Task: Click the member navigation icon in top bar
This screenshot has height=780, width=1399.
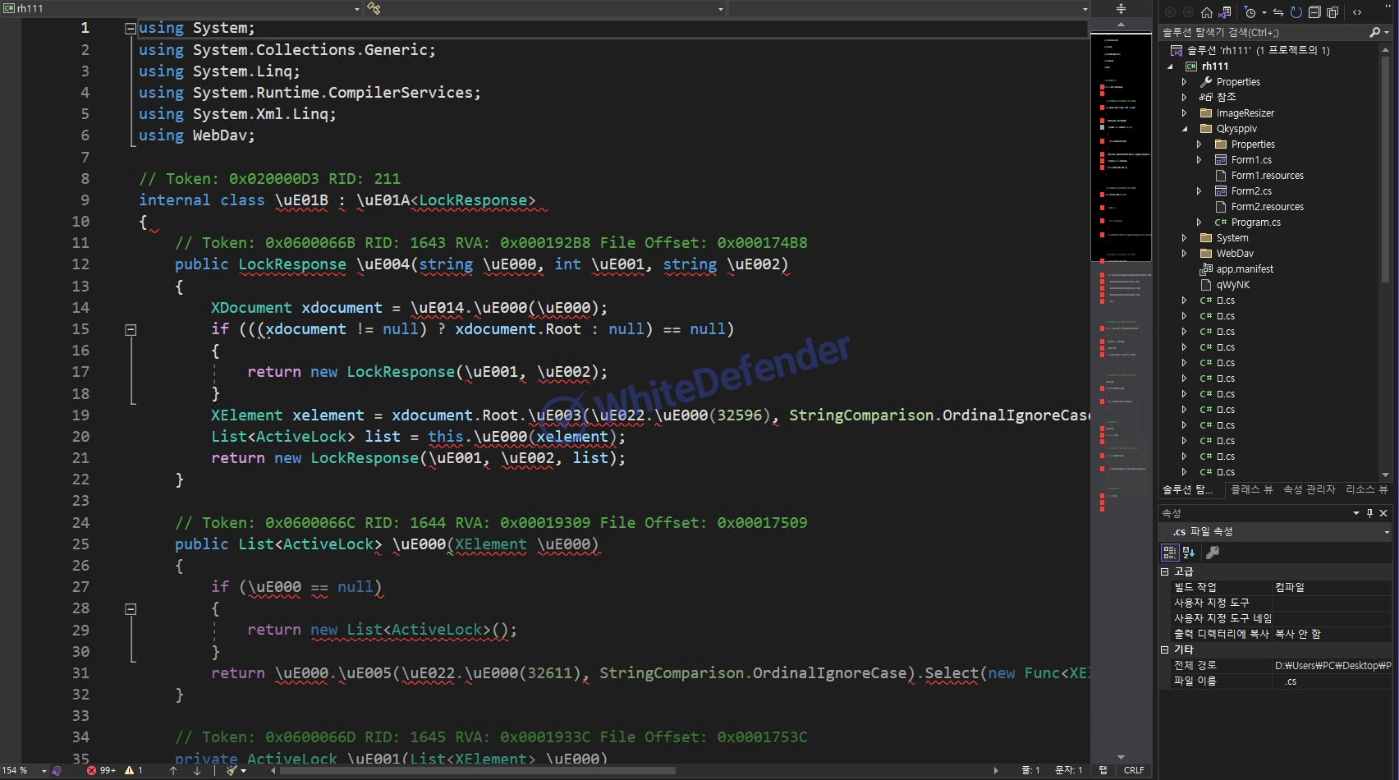Action: 374,8
